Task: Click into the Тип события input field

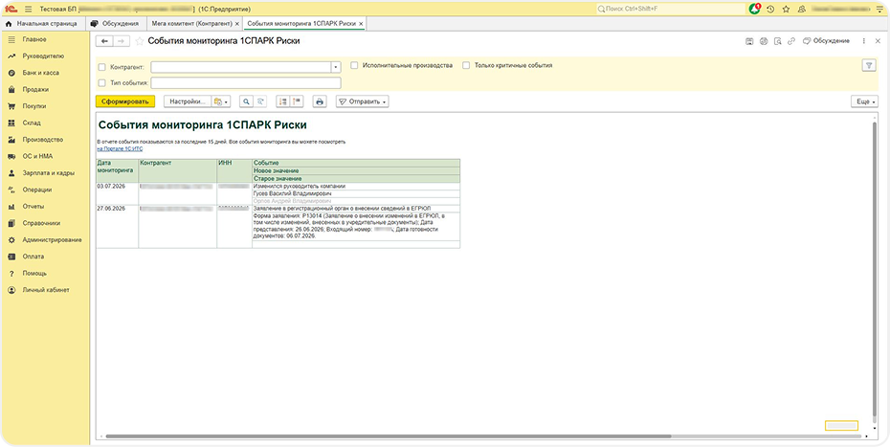Action: point(246,83)
